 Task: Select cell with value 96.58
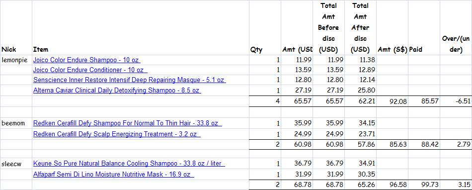point(392,185)
